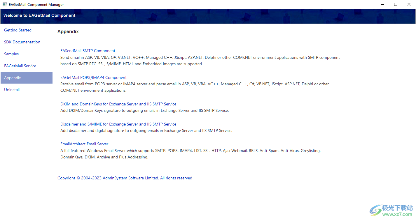Screen dimensions: 416x219
Task: Go to the Samples section
Action: [x=11, y=54]
